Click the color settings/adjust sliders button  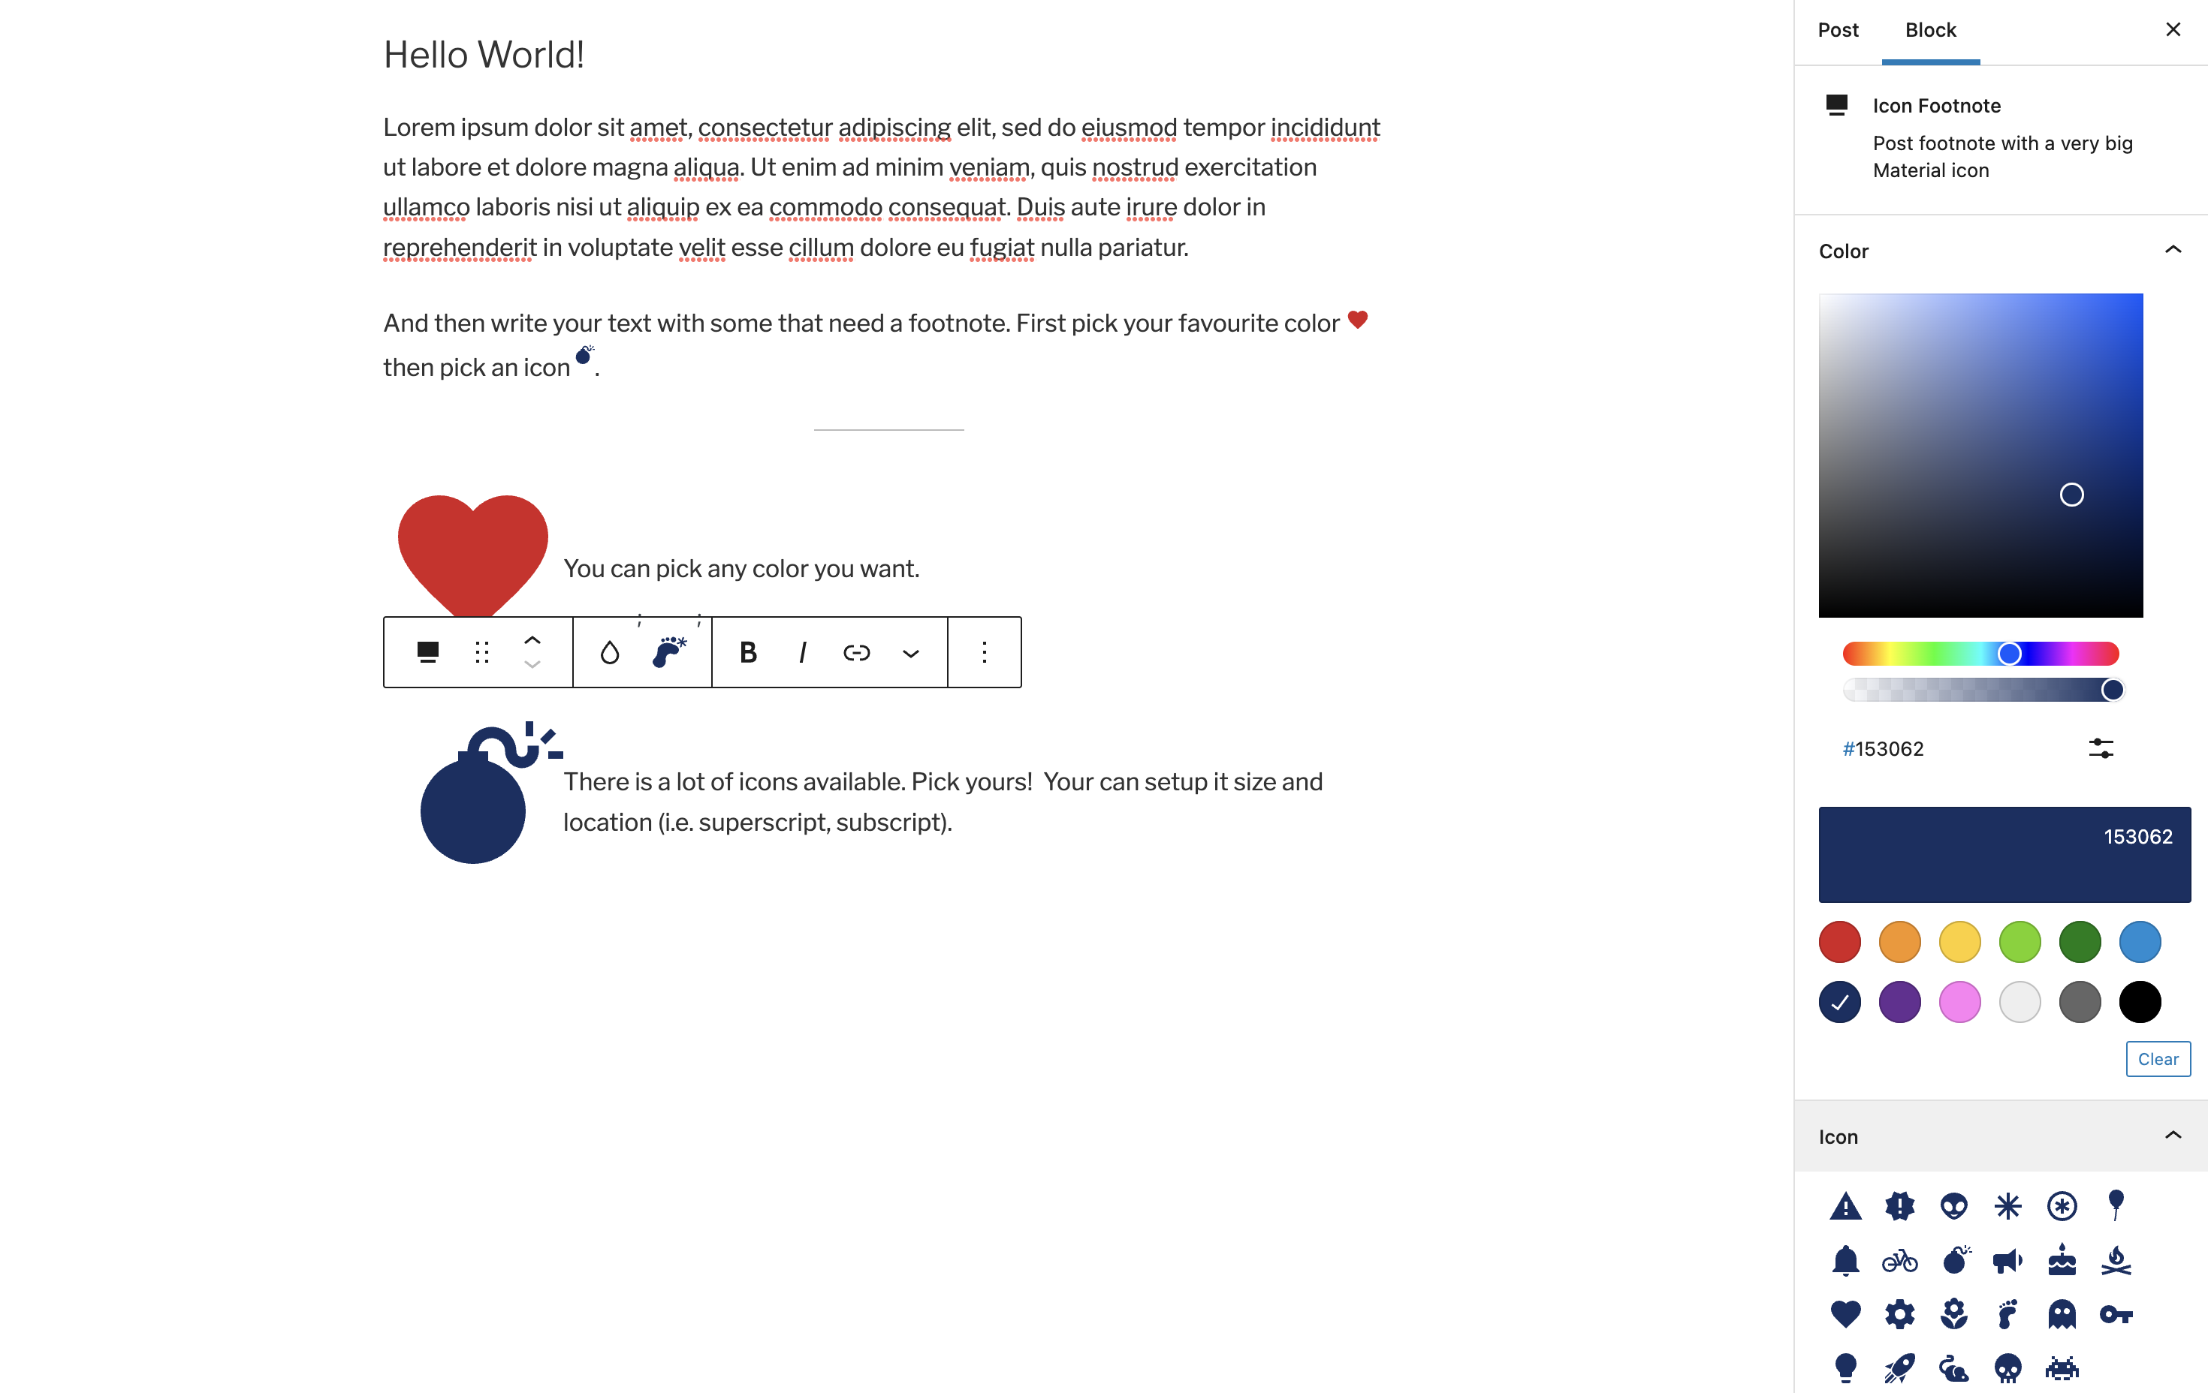(x=2099, y=748)
